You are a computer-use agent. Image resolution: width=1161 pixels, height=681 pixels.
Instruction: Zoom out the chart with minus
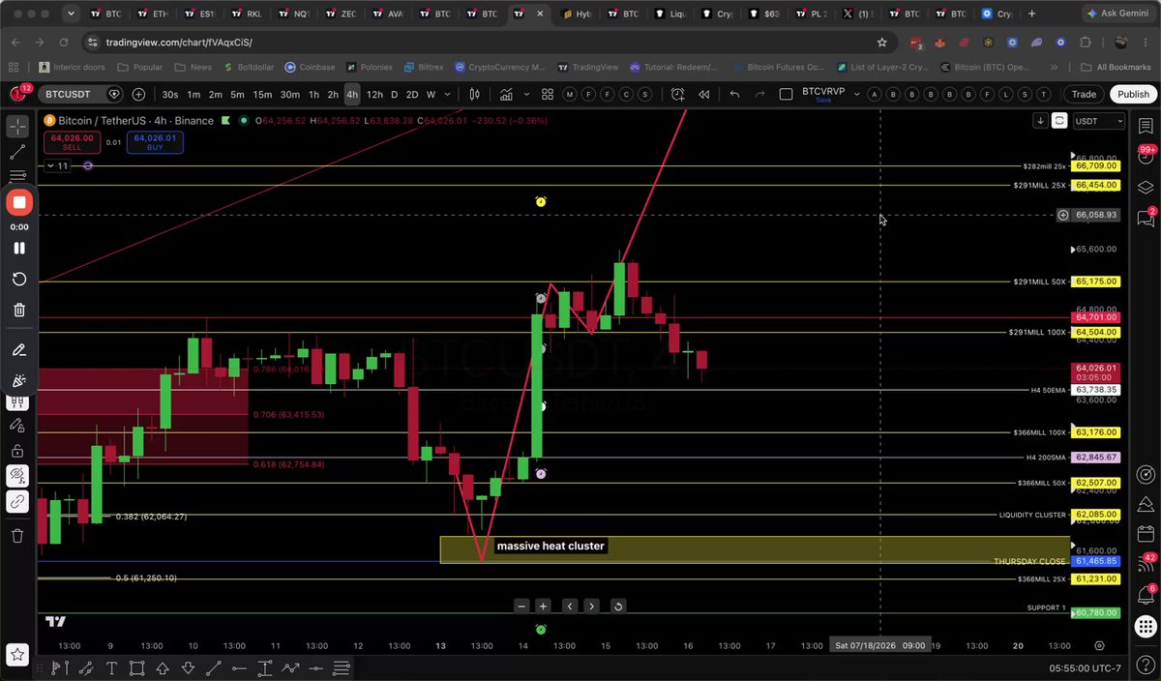(521, 607)
